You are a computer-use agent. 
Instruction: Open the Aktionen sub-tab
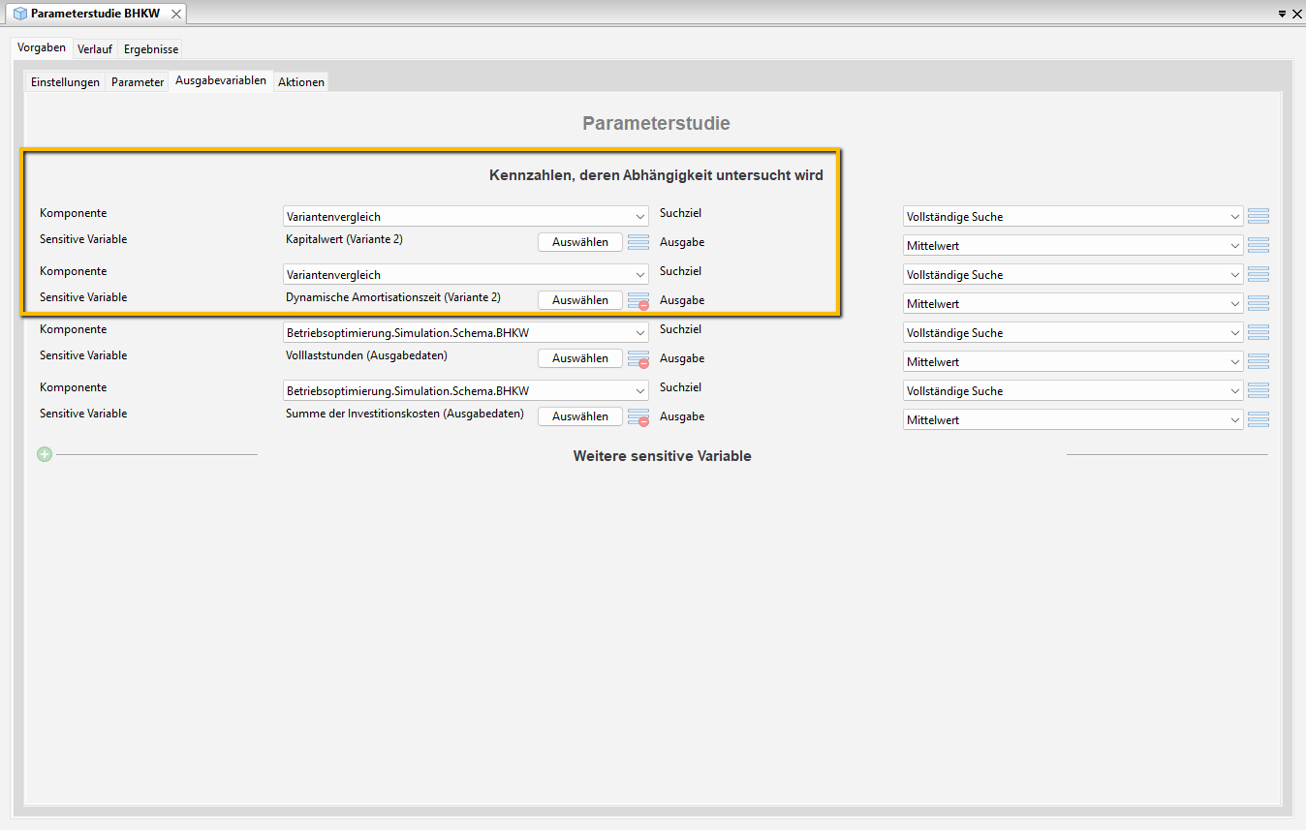click(x=301, y=82)
